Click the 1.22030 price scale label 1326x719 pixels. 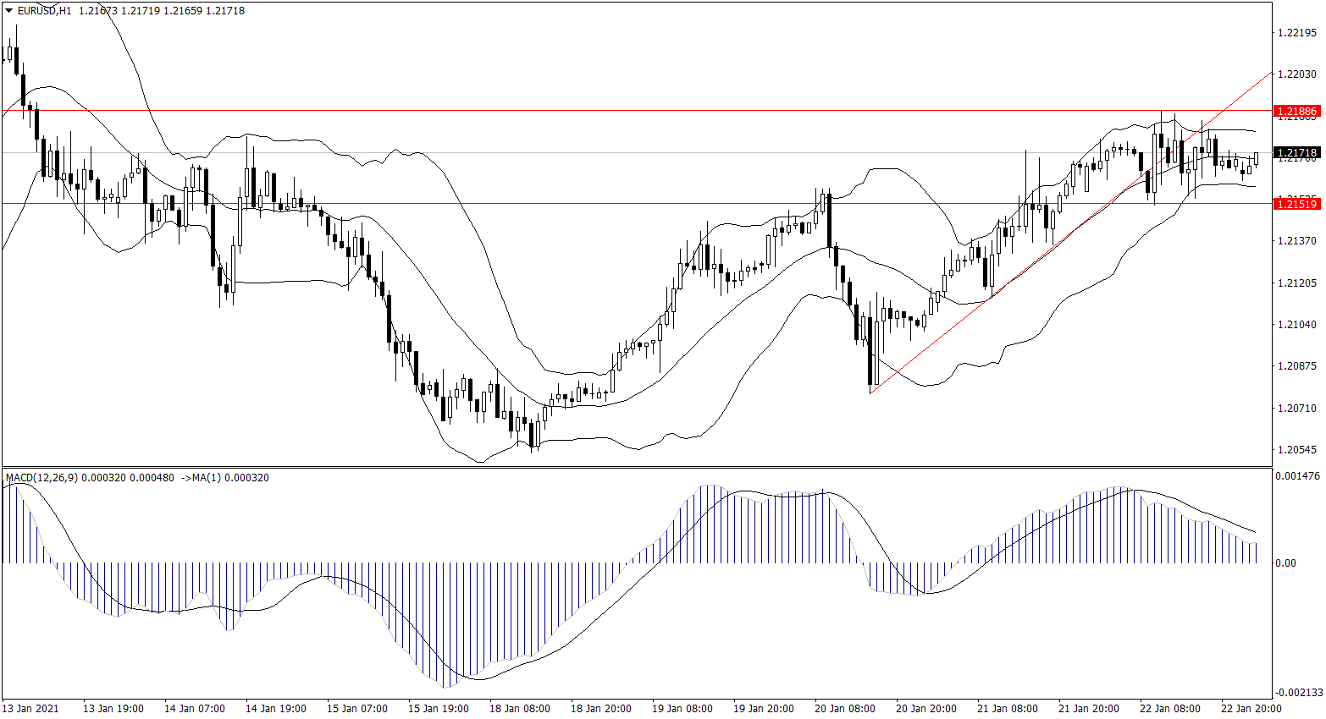pyautogui.click(x=1296, y=74)
